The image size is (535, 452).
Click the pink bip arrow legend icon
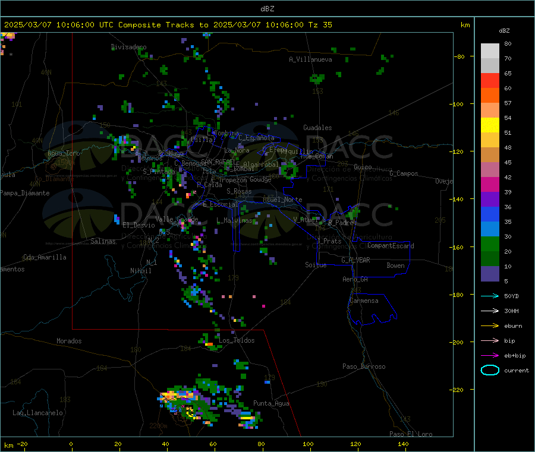tap(490, 340)
